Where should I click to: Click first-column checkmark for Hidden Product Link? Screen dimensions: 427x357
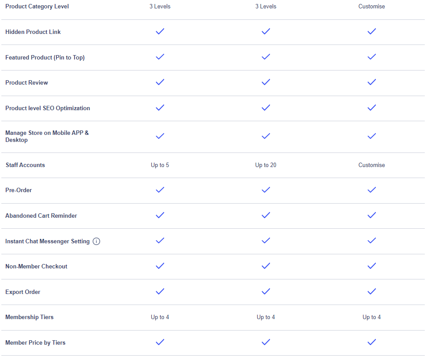pos(160,31)
